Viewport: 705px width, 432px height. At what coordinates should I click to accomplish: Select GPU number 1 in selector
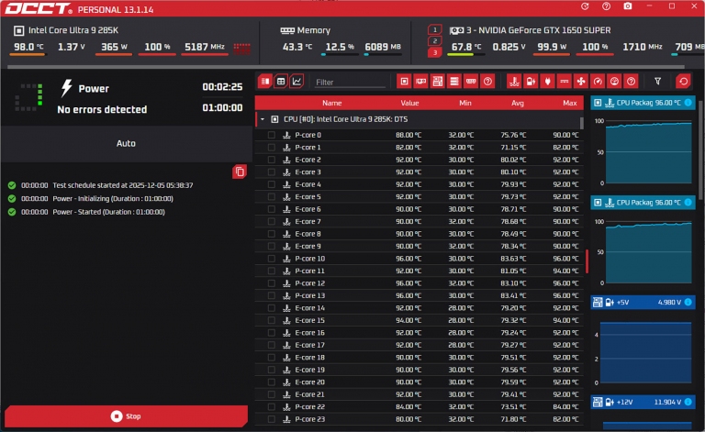pos(434,29)
